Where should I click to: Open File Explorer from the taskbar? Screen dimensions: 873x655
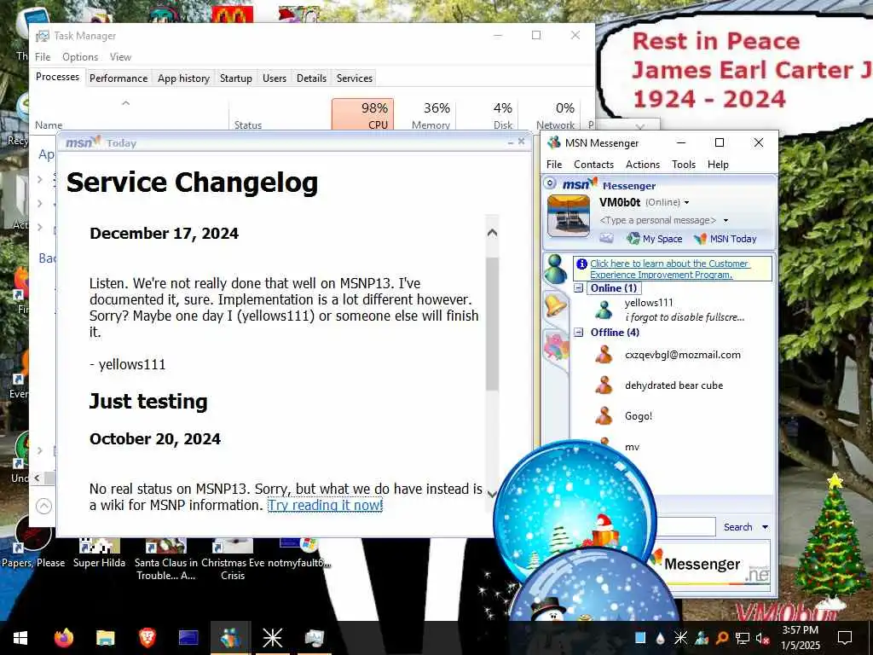coord(105,638)
